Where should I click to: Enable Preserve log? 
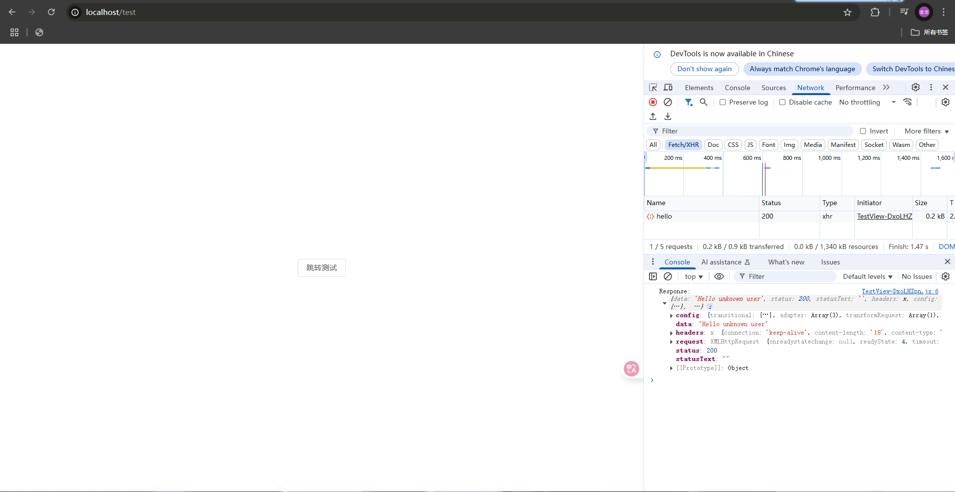coord(723,102)
